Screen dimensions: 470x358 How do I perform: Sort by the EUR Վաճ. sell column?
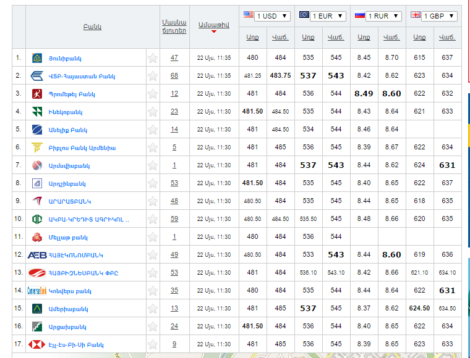pyautogui.click(x=336, y=38)
